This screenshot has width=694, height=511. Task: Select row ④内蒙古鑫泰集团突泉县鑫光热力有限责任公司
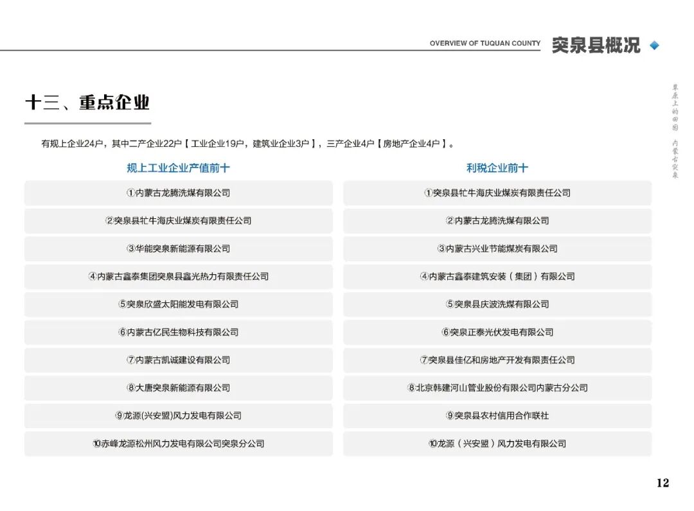tap(179, 276)
